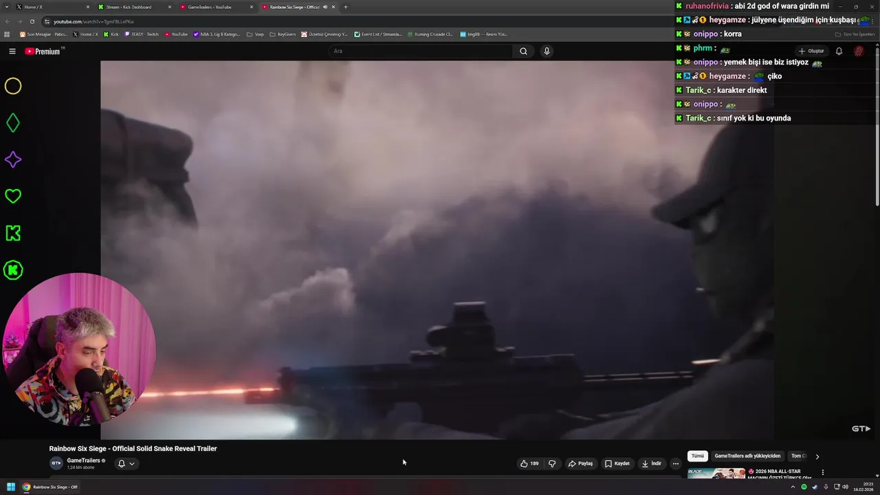
Task: Open YouTube notifications bell at top right
Action: [839, 51]
